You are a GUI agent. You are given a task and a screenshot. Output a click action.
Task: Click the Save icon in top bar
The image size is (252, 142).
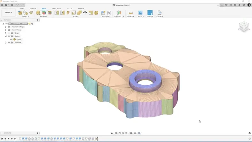click(12, 5)
